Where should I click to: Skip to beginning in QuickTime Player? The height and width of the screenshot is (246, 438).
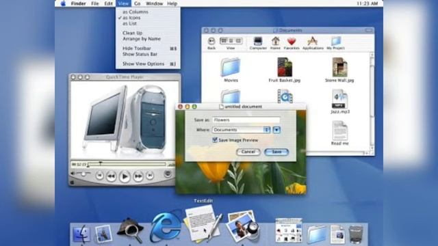(99, 176)
